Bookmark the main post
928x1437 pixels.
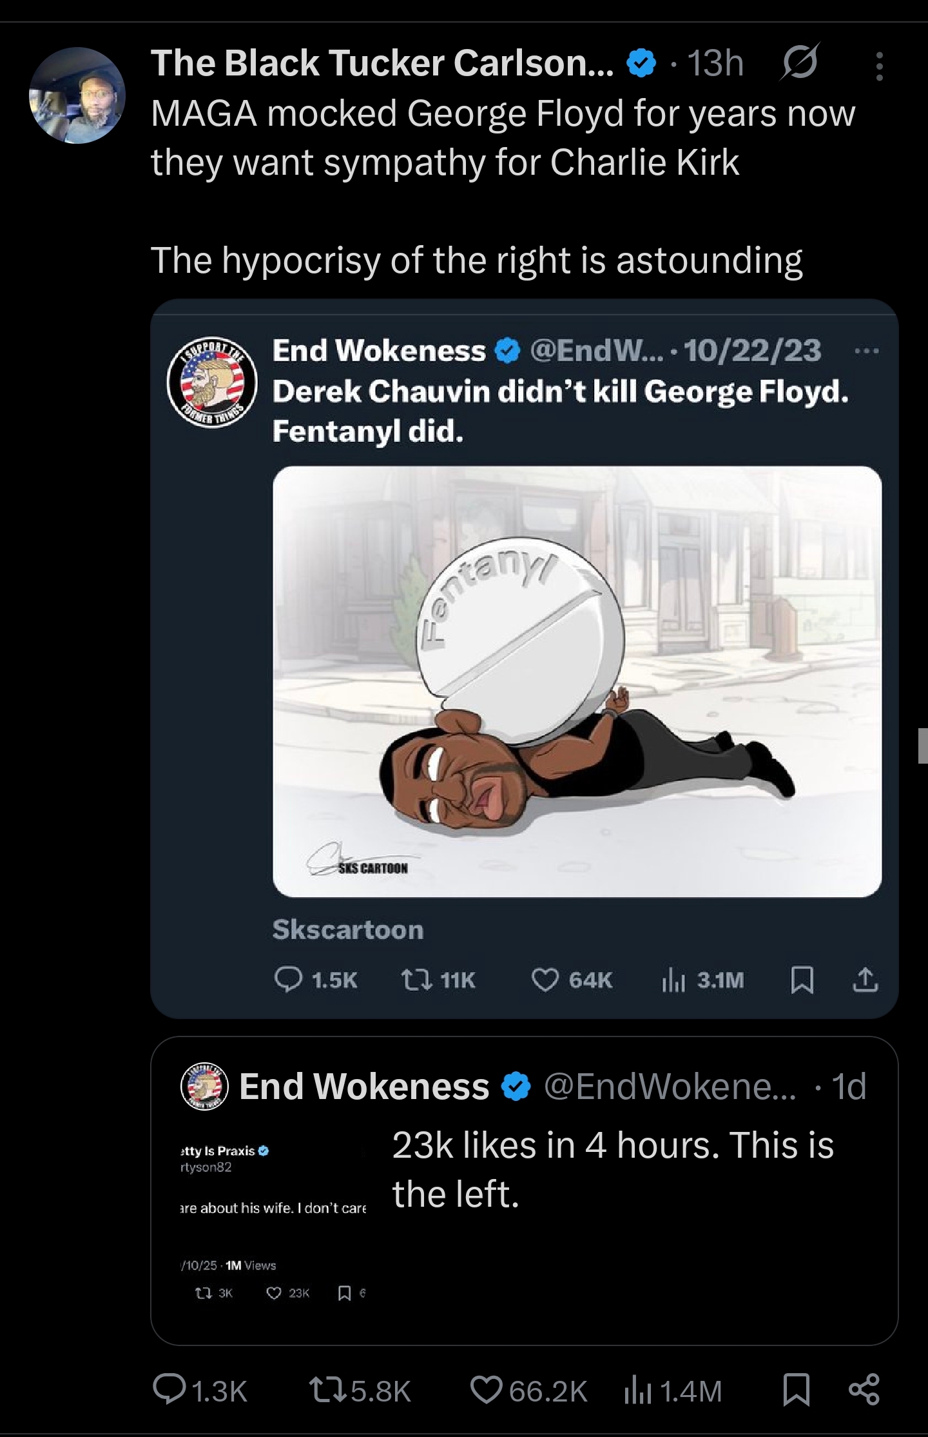tap(796, 1391)
